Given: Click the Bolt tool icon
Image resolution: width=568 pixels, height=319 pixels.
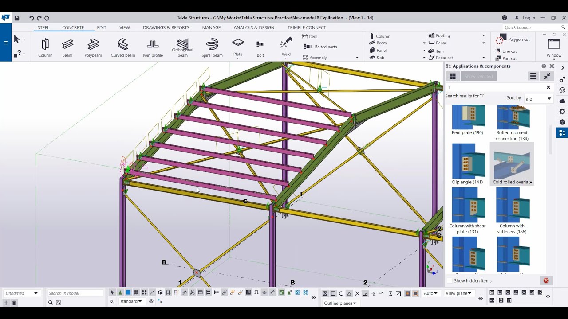Looking at the screenshot, I should (x=260, y=44).
